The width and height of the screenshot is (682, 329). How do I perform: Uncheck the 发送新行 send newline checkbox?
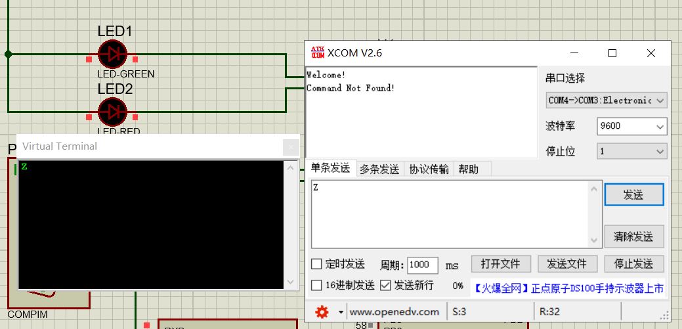(385, 286)
